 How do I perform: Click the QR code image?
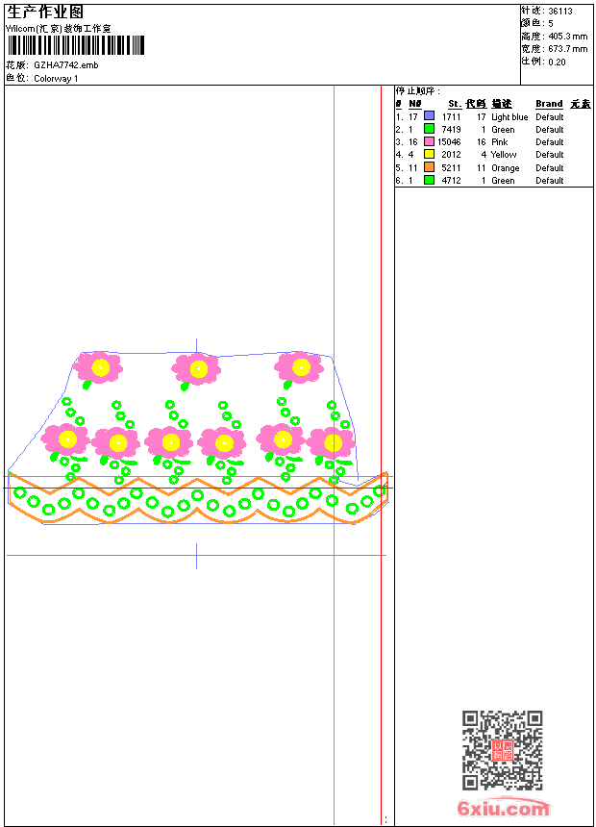point(503,750)
